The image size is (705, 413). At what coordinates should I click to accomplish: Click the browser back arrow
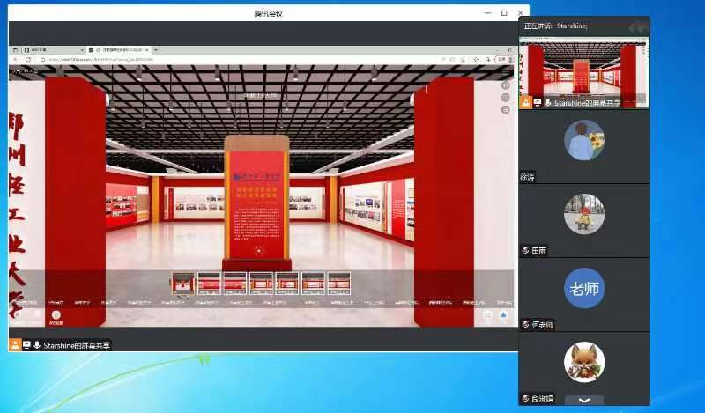pyautogui.click(x=16, y=60)
